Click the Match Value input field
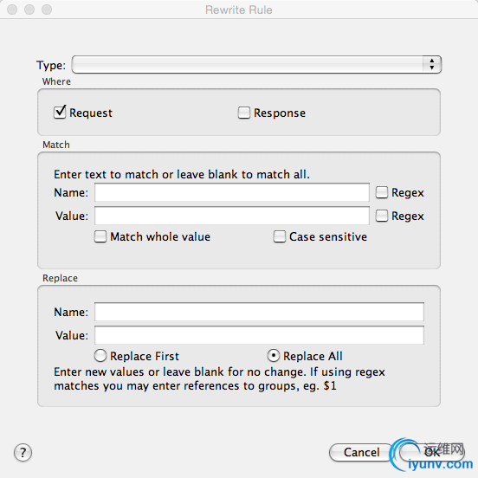This screenshot has height=478, width=478. pyautogui.click(x=232, y=216)
